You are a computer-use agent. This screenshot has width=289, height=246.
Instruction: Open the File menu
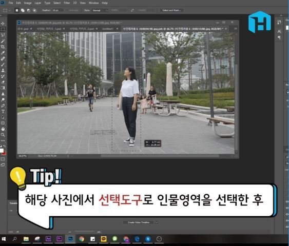click(x=11, y=3)
